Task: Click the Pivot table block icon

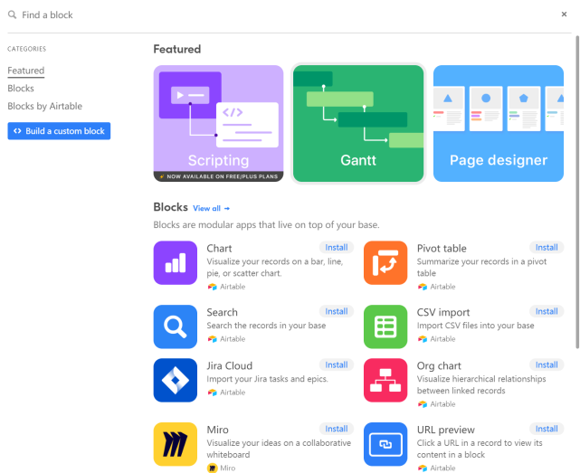Action: pyautogui.click(x=385, y=262)
